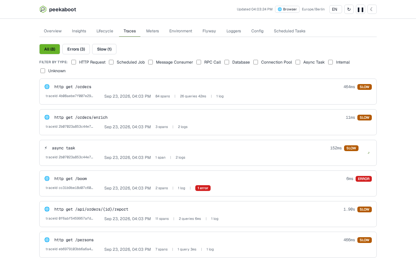Viewport: 416px width, 260px height.
Task: Expand the /api/orders/{id}/report trace card
Action: tap(208, 214)
